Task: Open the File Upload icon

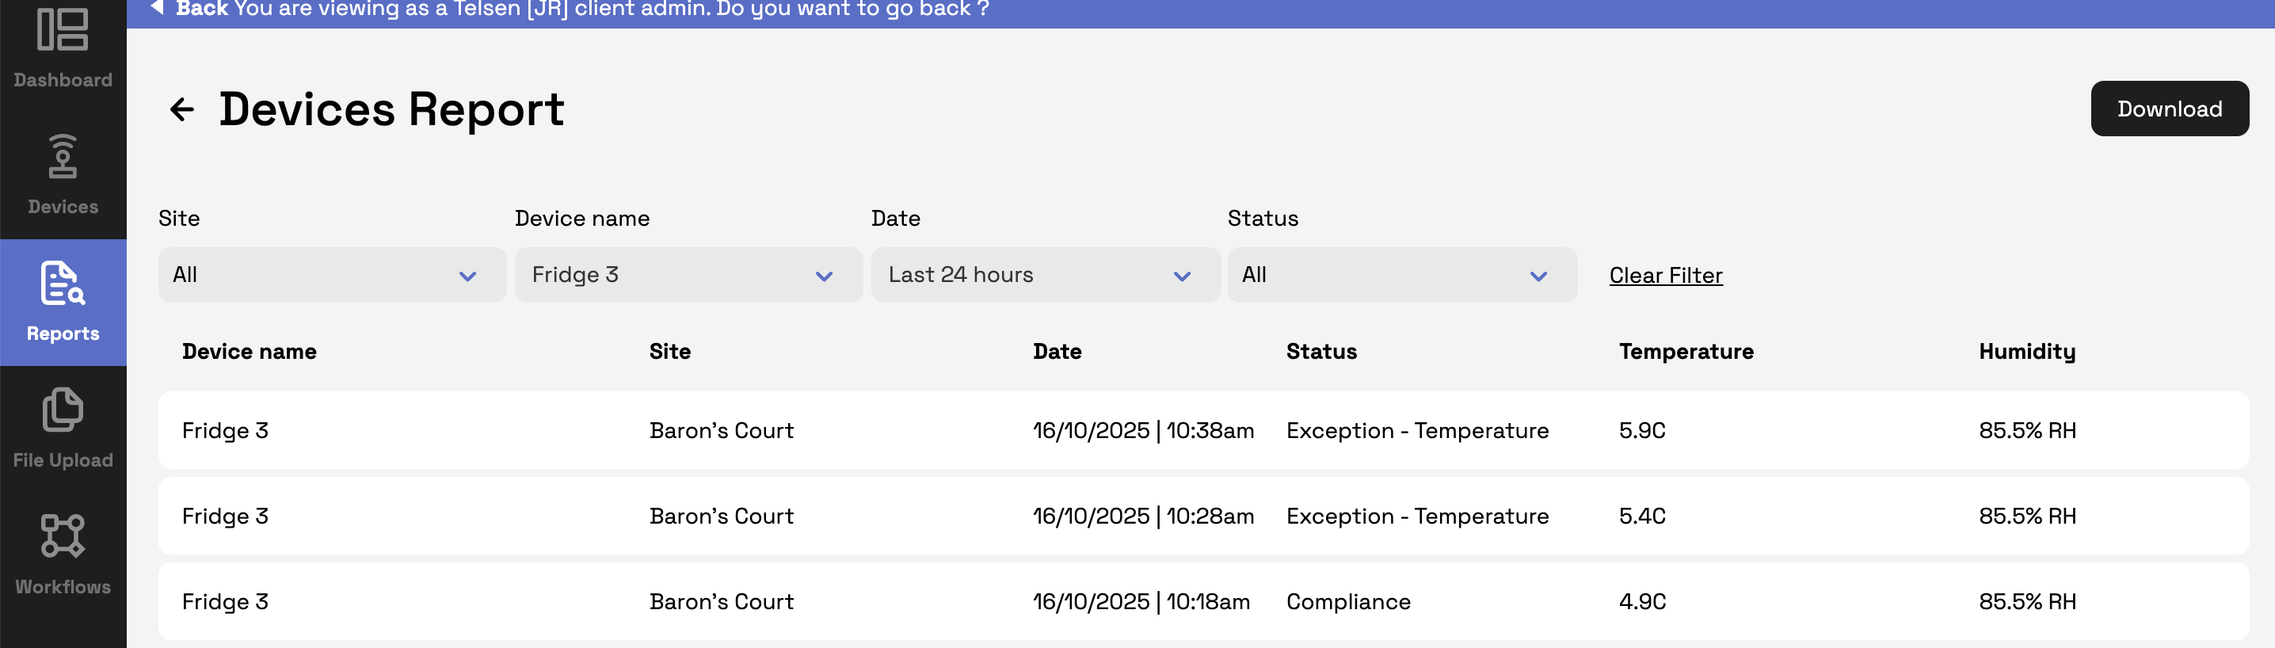Action: 62,410
